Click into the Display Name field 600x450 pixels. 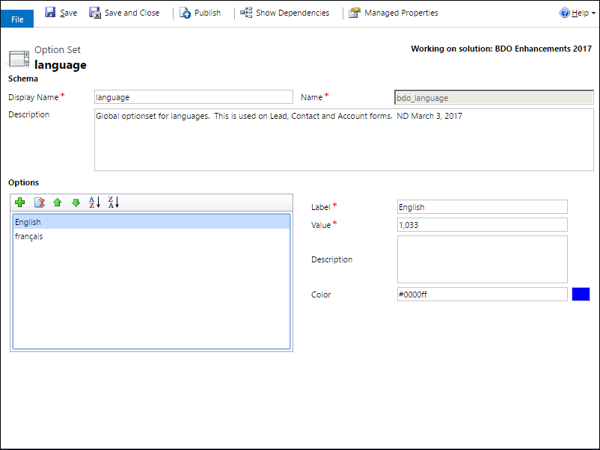(193, 96)
